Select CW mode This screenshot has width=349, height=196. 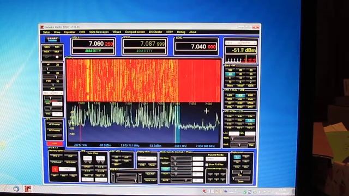tap(240, 99)
